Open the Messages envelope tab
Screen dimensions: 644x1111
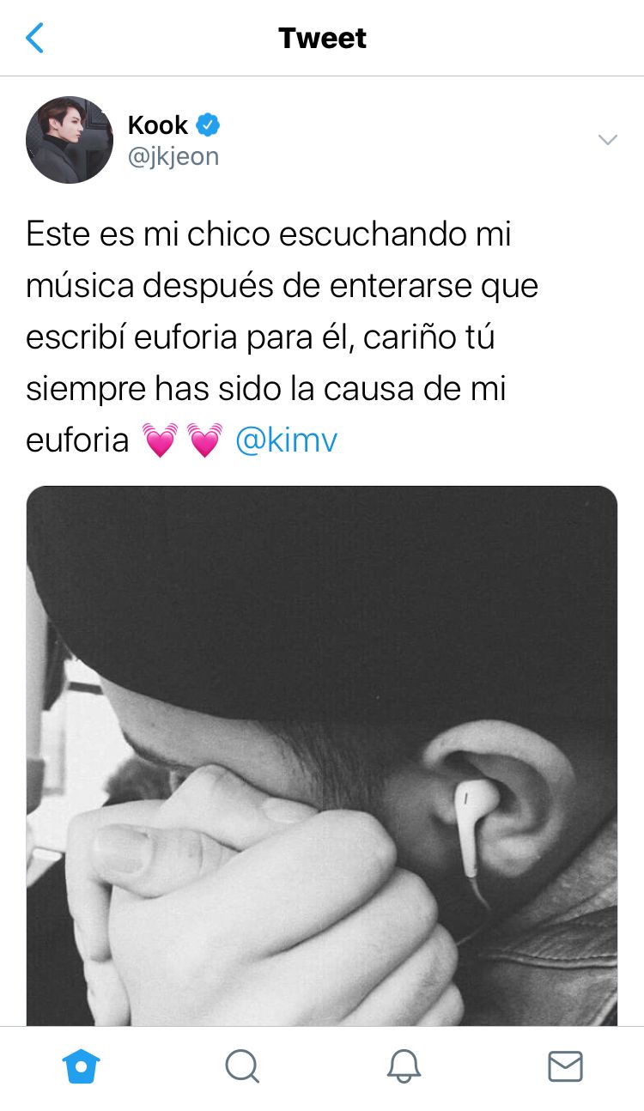[565, 1067]
